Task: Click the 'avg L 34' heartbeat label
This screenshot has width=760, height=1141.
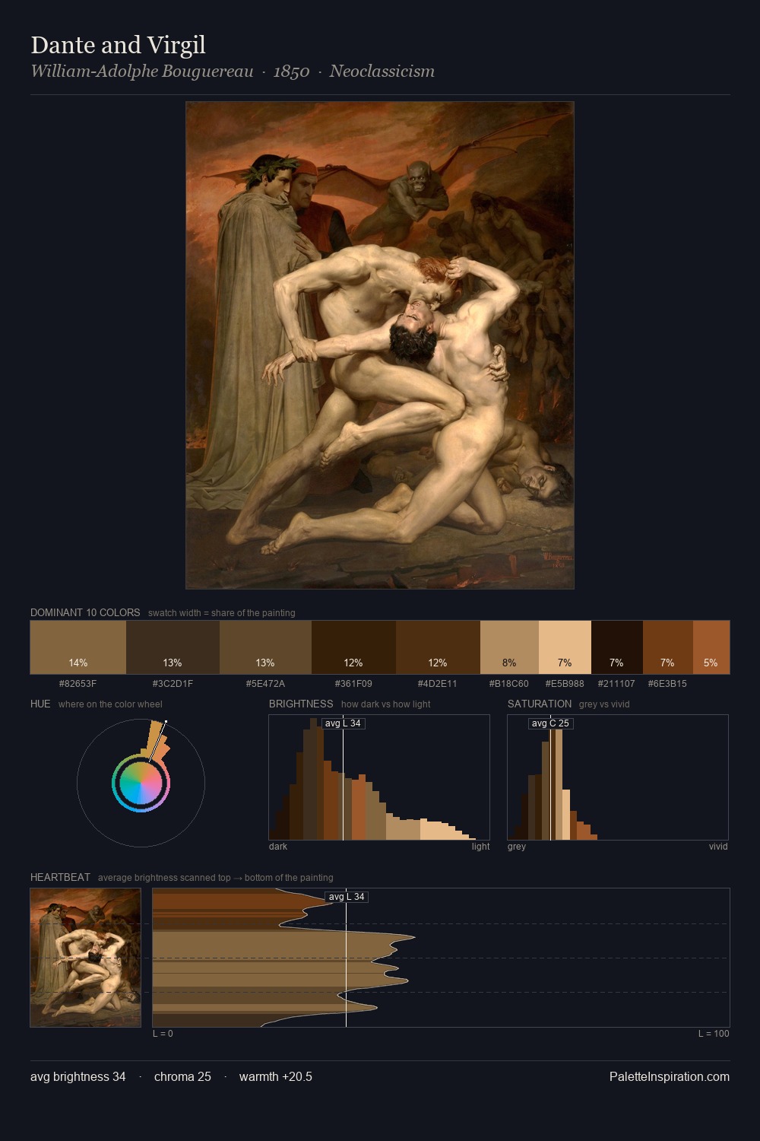Action: pyautogui.click(x=347, y=897)
